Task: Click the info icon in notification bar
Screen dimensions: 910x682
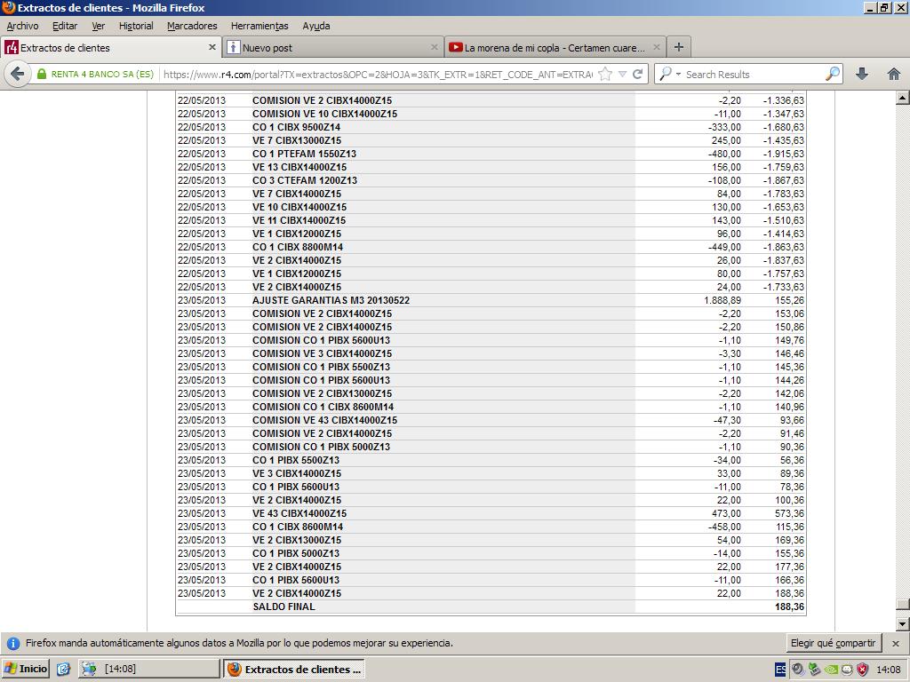Action: coord(13,644)
